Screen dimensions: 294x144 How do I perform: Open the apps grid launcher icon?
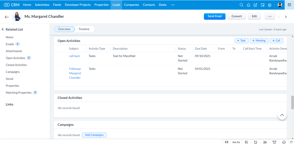pyautogui.click(x=289, y=5)
